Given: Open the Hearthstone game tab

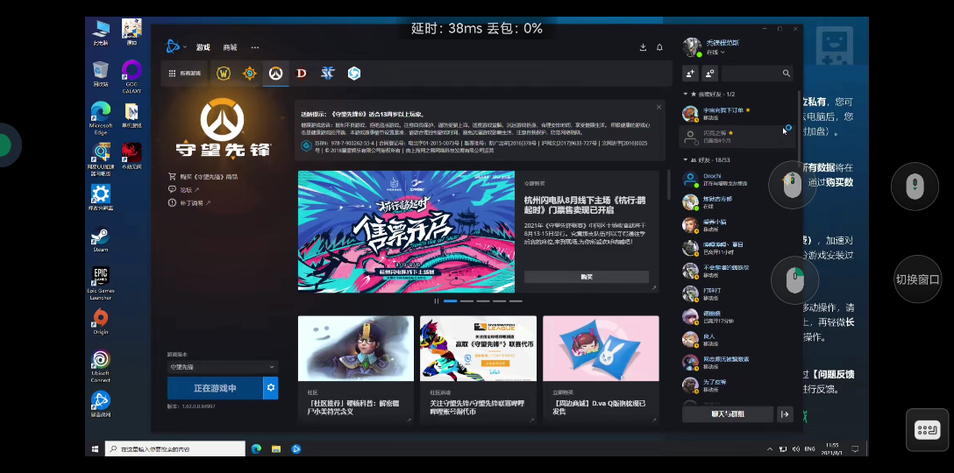Looking at the screenshot, I should [249, 74].
